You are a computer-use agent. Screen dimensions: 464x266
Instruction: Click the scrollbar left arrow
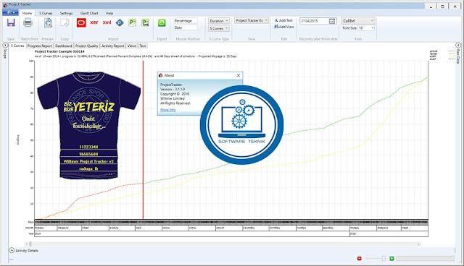click(27, 244)
